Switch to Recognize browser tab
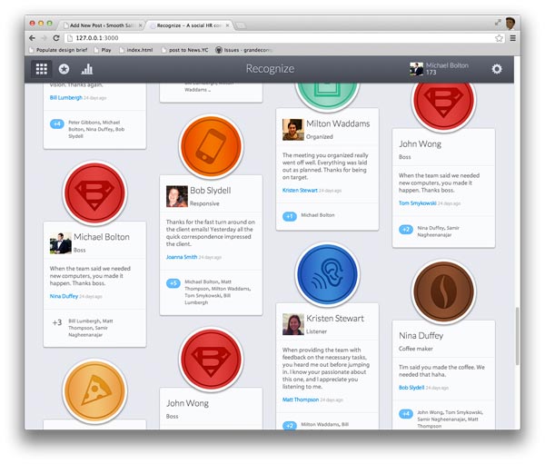The height and width of the screenshot is (464, 545). 188,25
